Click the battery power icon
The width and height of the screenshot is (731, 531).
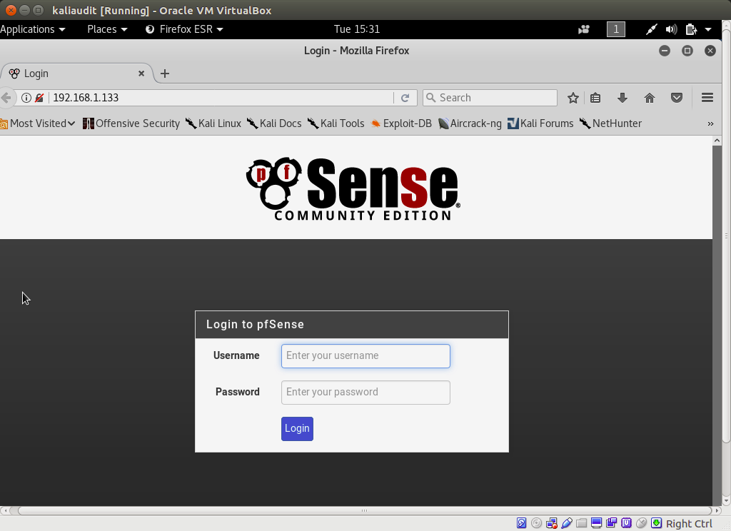coord(691,29)
